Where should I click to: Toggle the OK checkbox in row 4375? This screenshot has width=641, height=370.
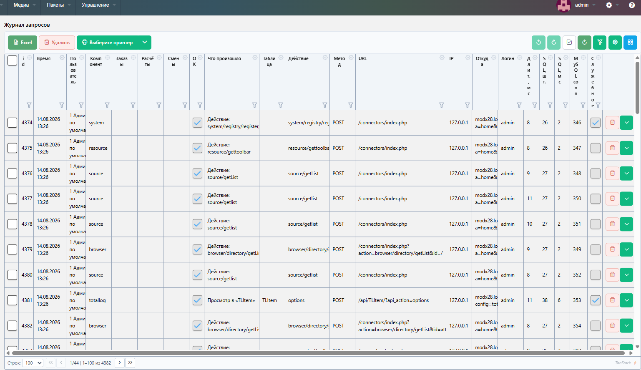click(197, 148)
